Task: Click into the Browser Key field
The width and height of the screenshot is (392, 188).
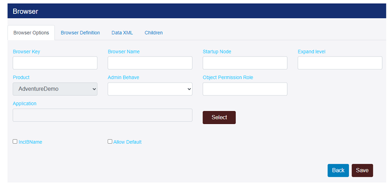Action: [55, 63]
